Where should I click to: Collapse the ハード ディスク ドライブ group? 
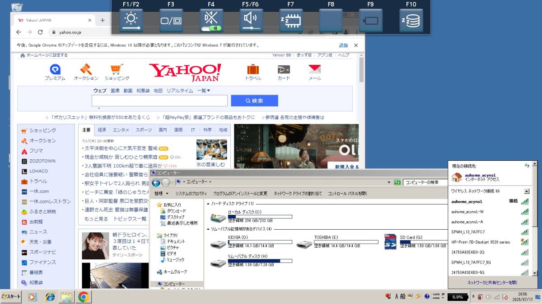click(x=208, y=204)
